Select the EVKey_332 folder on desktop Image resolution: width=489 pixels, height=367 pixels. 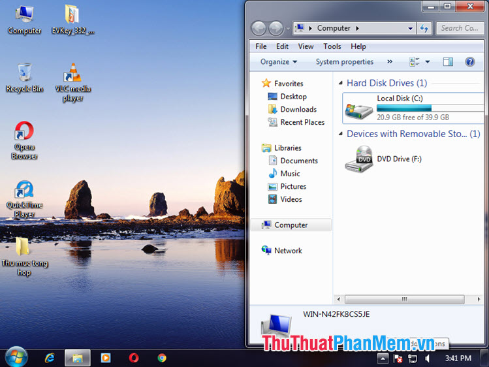[72, 20]
